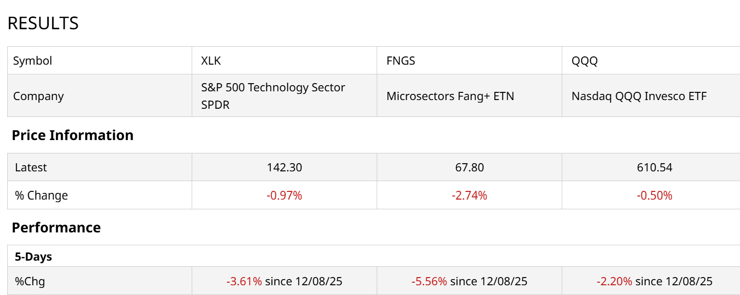Click FNGS percent change -2.74%
This screenshot has height=295, width=740.
[469, 195]
